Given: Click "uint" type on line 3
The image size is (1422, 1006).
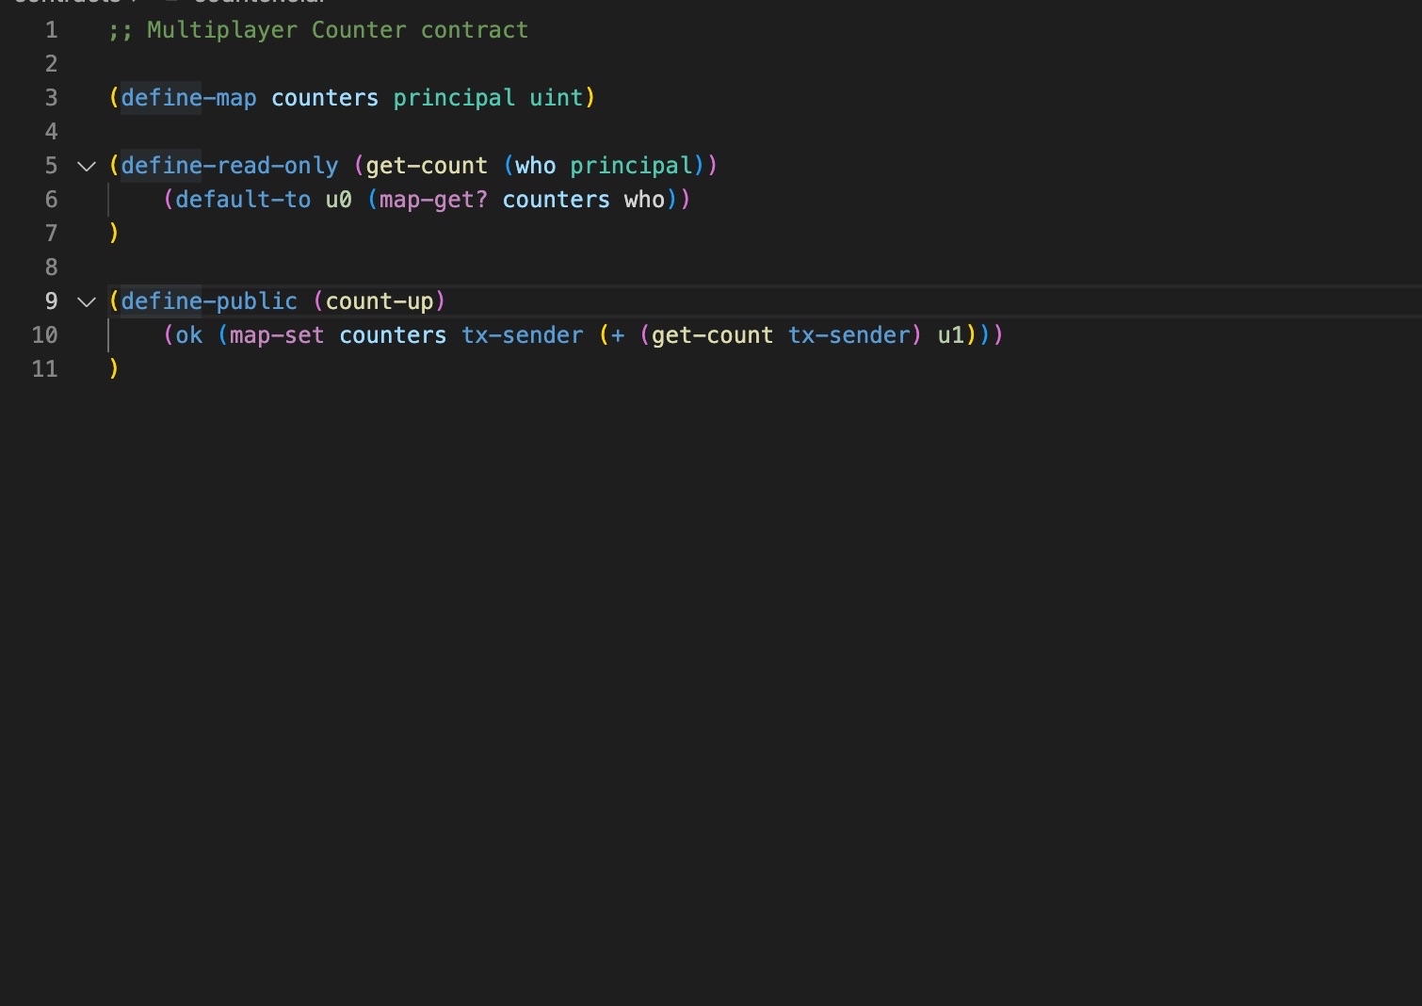Looking at the screenshot, I should pos(556,98).
